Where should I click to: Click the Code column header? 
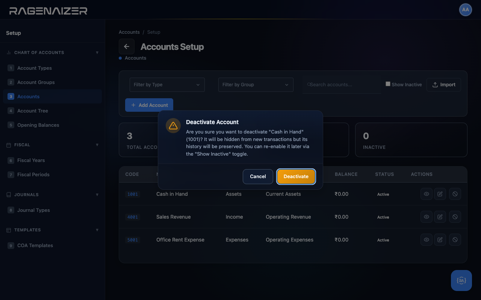[132, 174]
